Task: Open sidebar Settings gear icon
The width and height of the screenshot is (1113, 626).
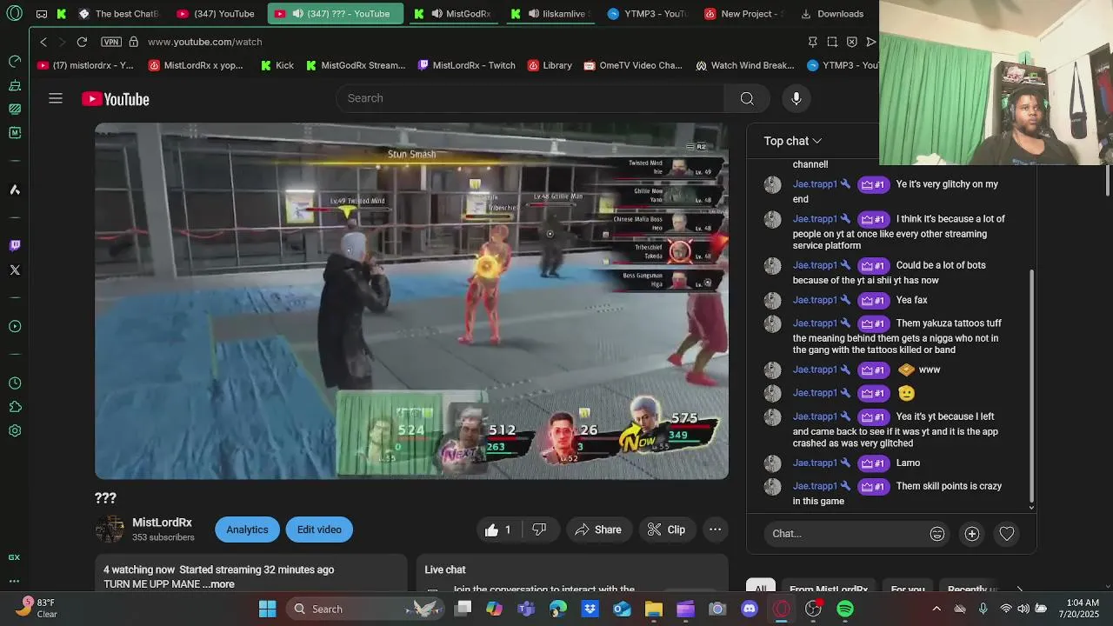Action: (x=15, y=430)
